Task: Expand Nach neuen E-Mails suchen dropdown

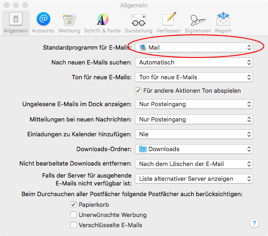Action: (x=194, y=62)
